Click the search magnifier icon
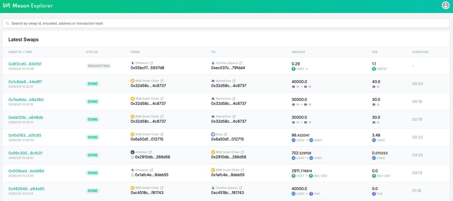Screen dimensions: 453x201 point(7,23)
